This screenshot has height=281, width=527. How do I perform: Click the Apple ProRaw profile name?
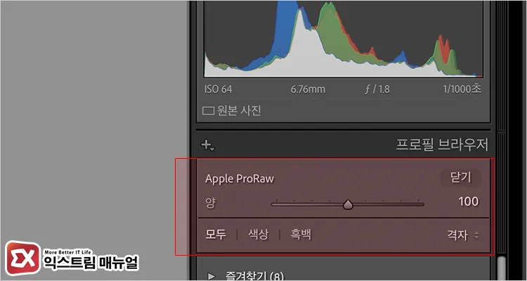240,179
